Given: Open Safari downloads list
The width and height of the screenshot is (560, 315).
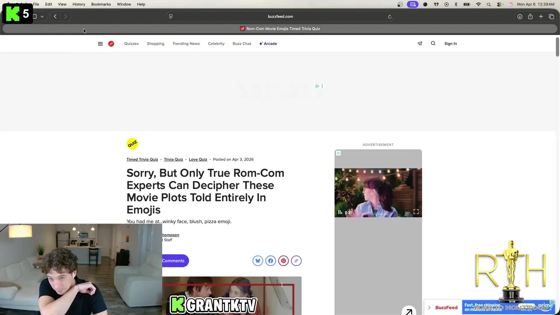Looking at the screenshot, I should 520,17.
